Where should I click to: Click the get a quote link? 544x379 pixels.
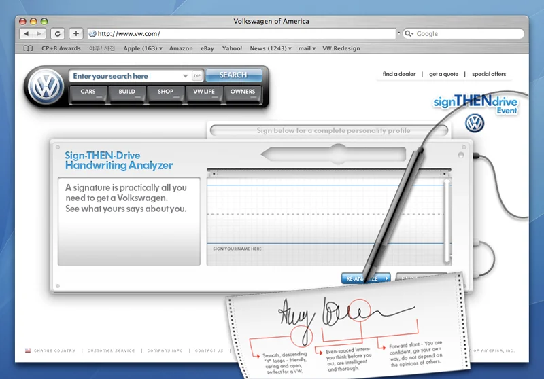coord(444,74)
